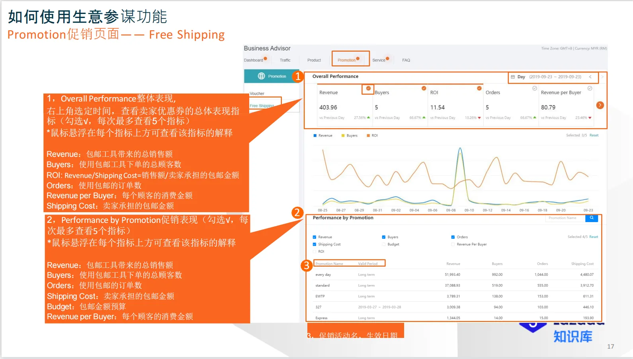Click the revenue value 51,993.40
The image size is (633, 359).
click(x=452, y=275)
